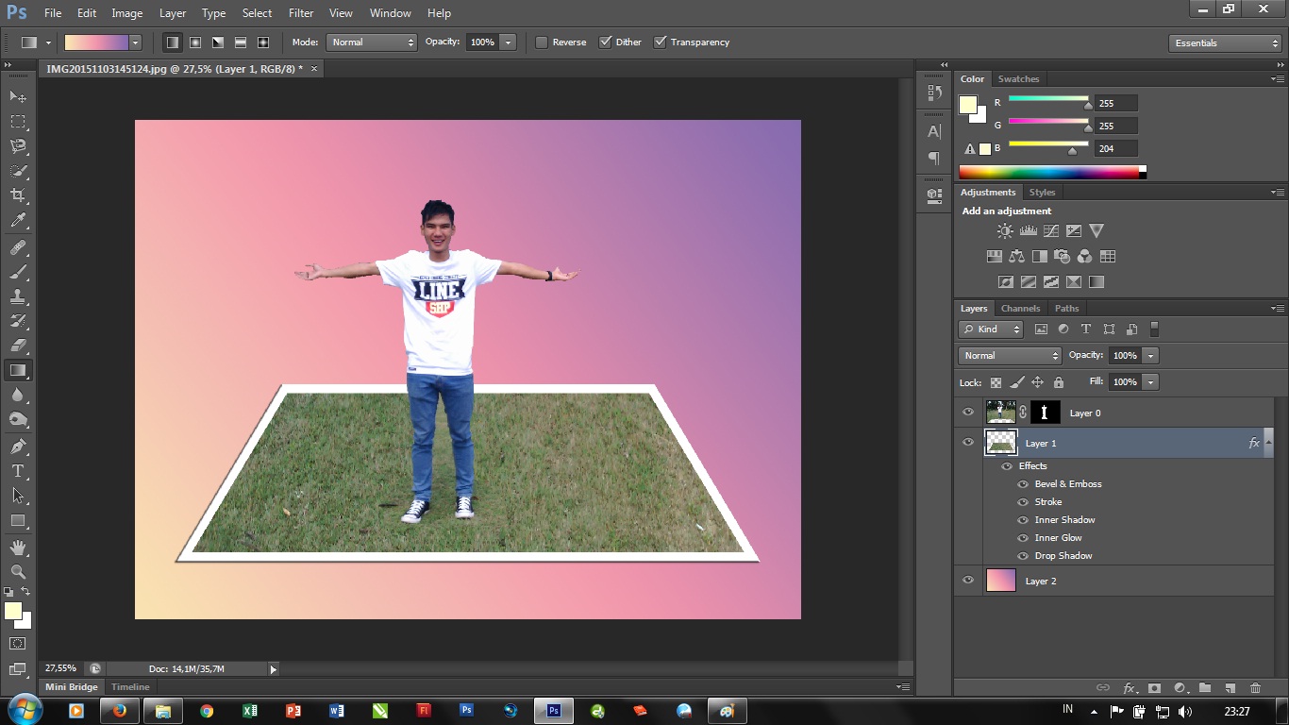Select the Blur tool
Image resolution: width=1289 pixels, height=725 pixels.
(18, 395)
